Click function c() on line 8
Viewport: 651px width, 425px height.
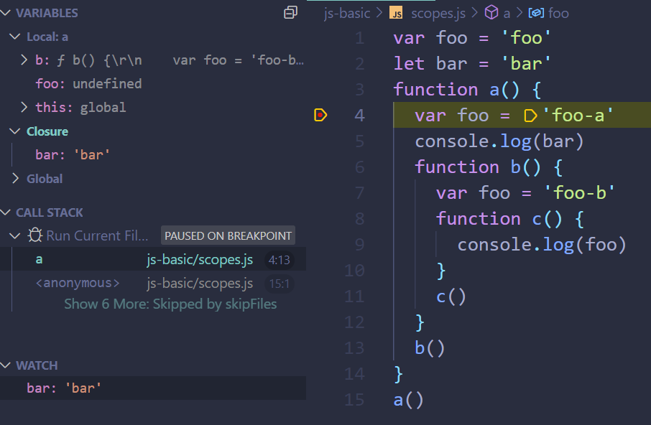510,218
